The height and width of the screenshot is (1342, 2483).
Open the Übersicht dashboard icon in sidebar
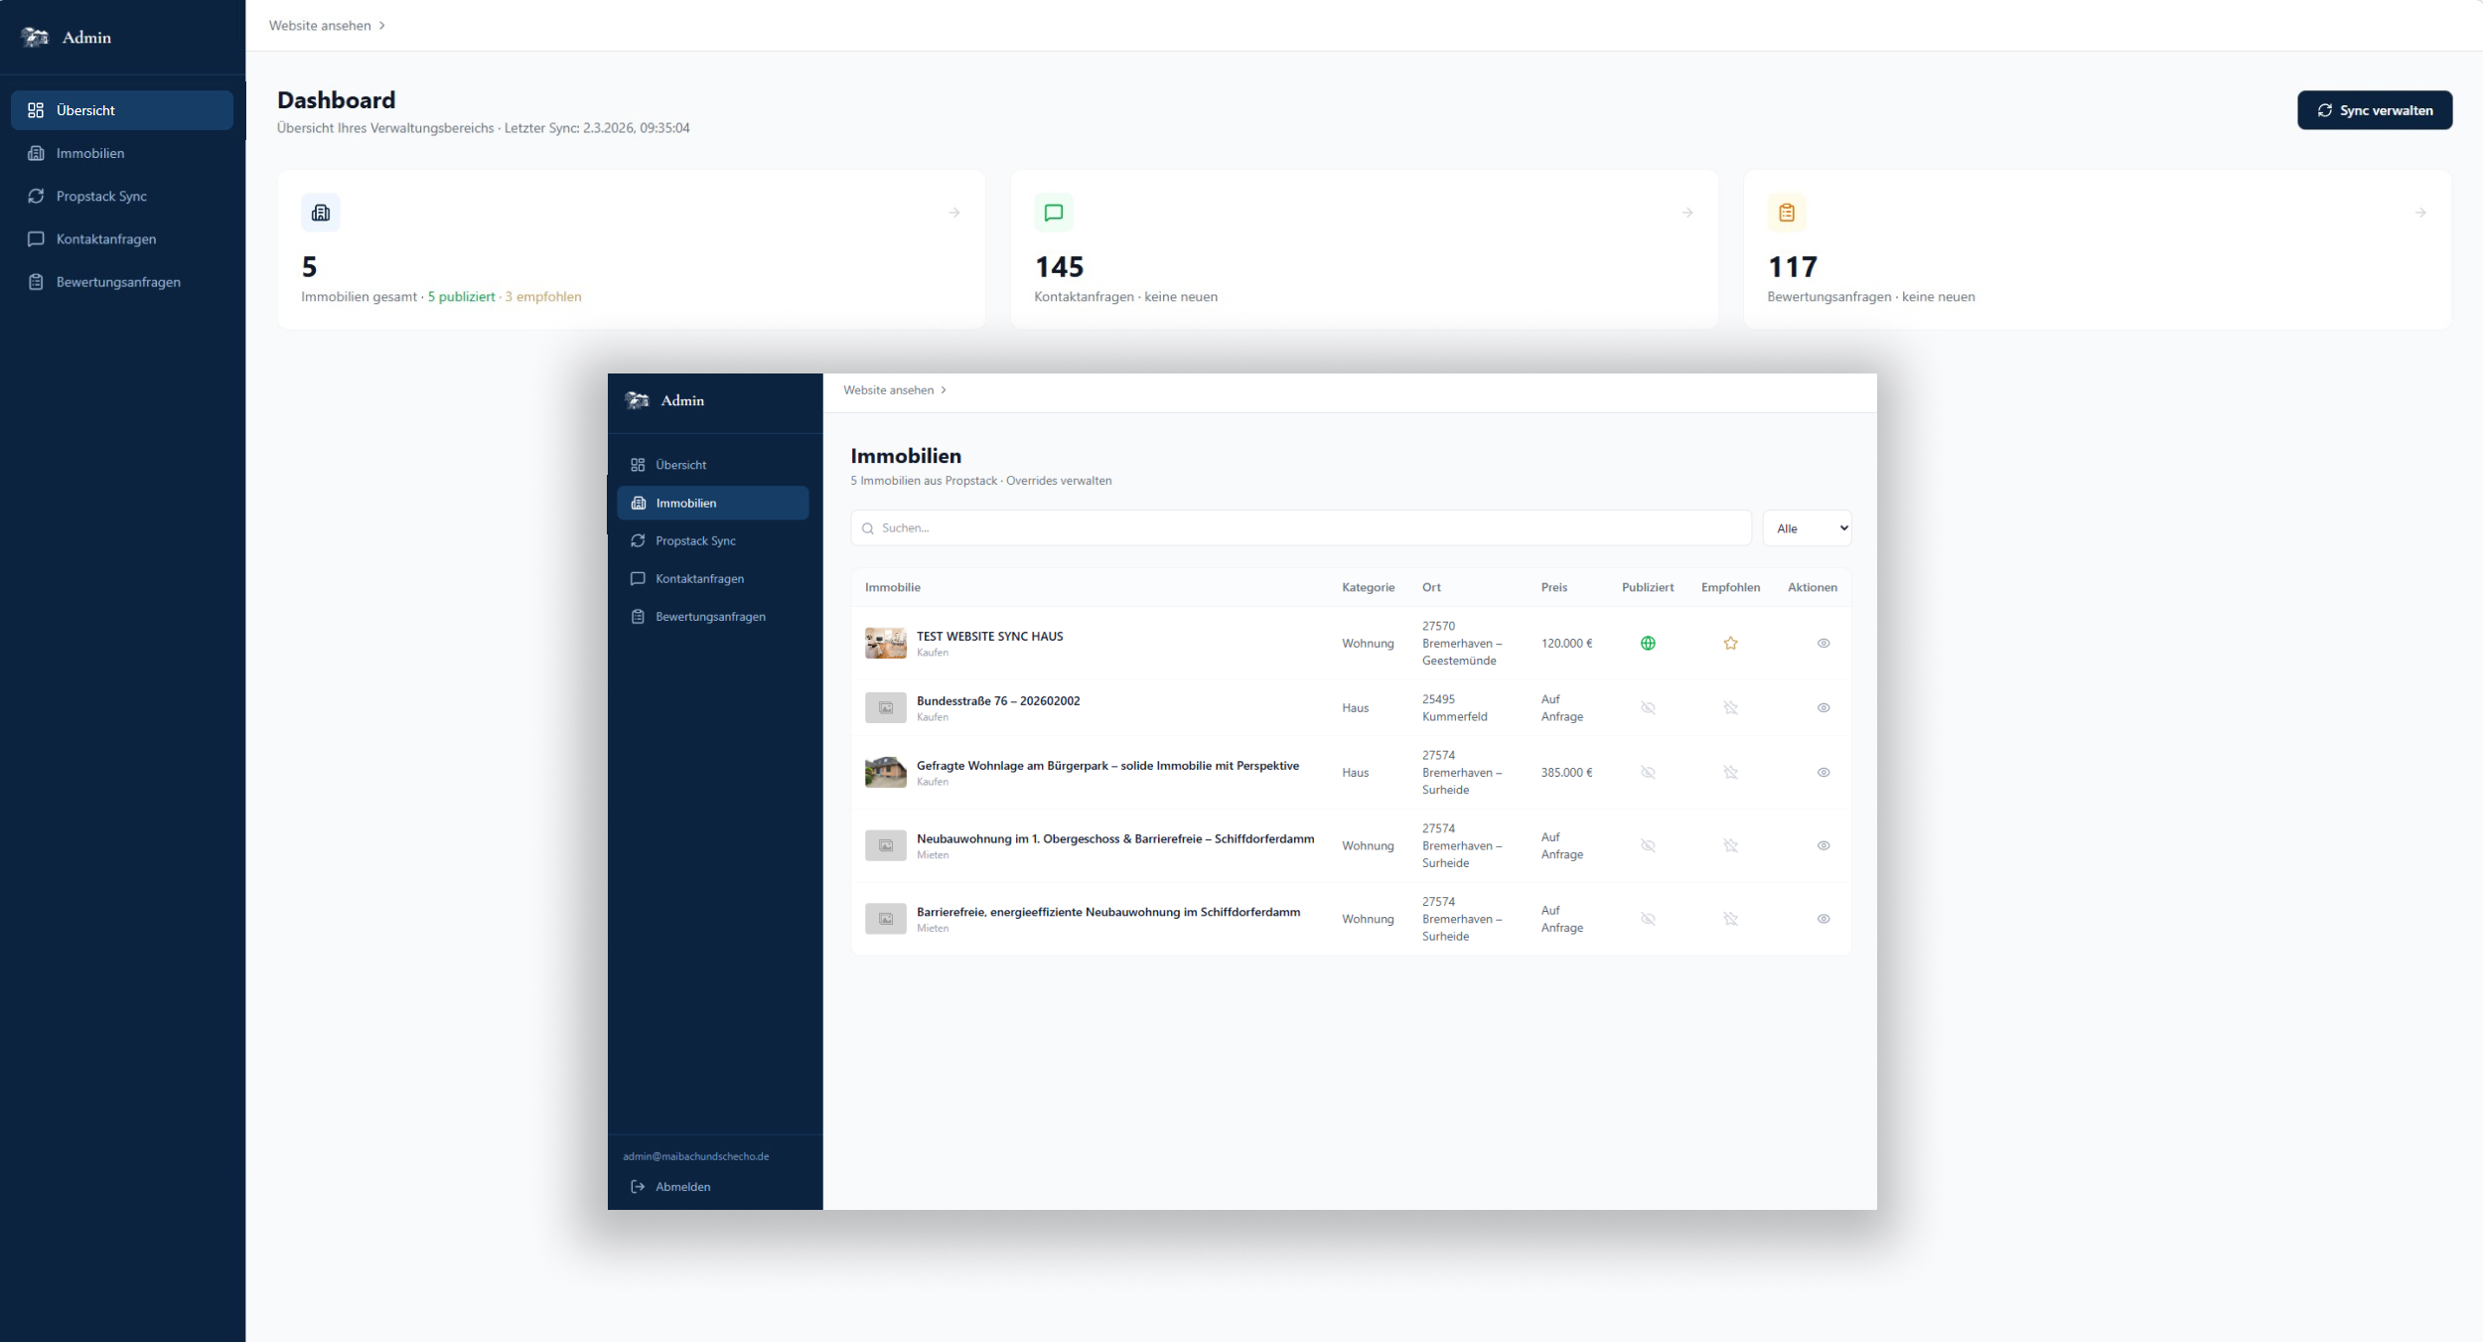(37, 110)
